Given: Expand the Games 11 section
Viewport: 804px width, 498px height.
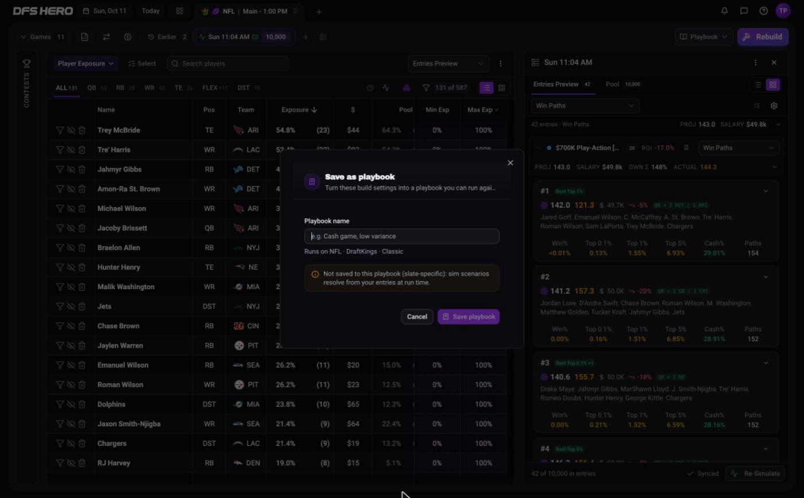Looking at the screenshot, I should tap(42, 37).
